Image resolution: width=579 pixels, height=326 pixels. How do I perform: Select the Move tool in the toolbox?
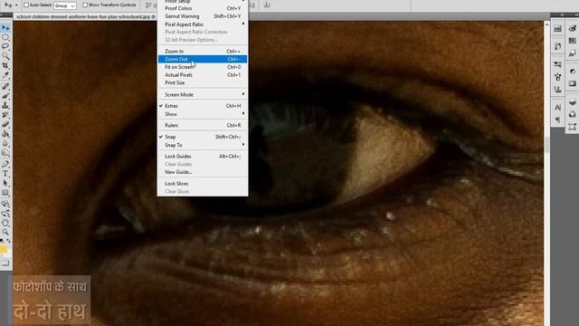[5, 28]
